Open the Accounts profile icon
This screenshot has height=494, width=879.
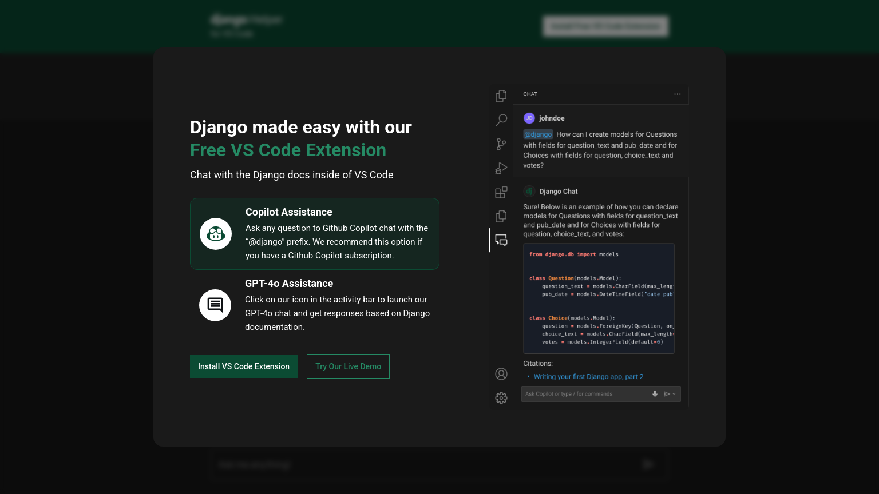(x=501, y=374)
